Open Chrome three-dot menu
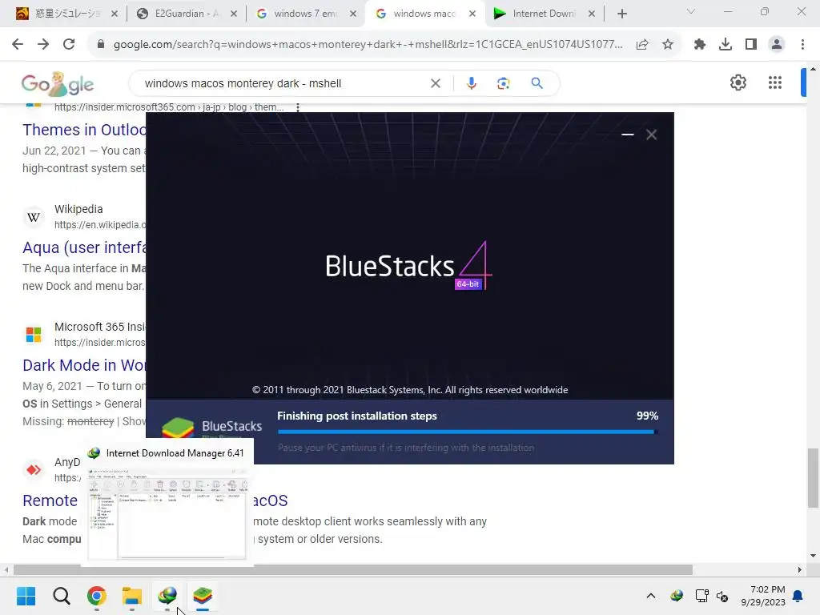Image resolution: width=820 pixels, height=615 pixels. [802, 45]
